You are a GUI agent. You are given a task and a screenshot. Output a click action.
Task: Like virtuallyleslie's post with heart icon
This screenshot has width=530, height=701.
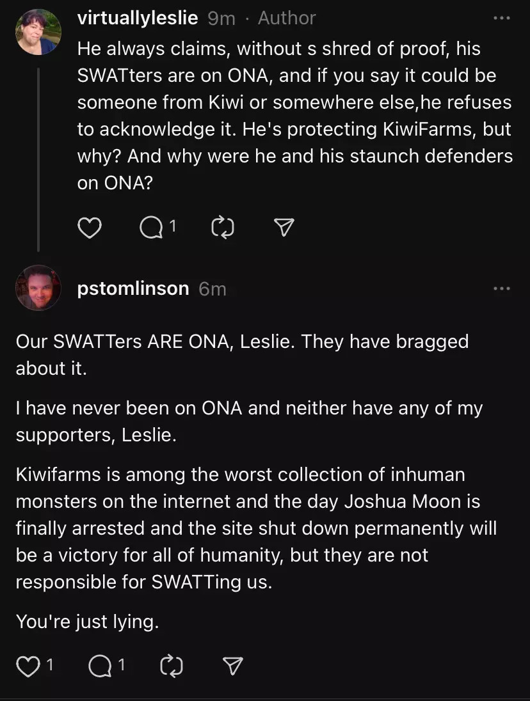pyautogui.click(x=90, y=228)
